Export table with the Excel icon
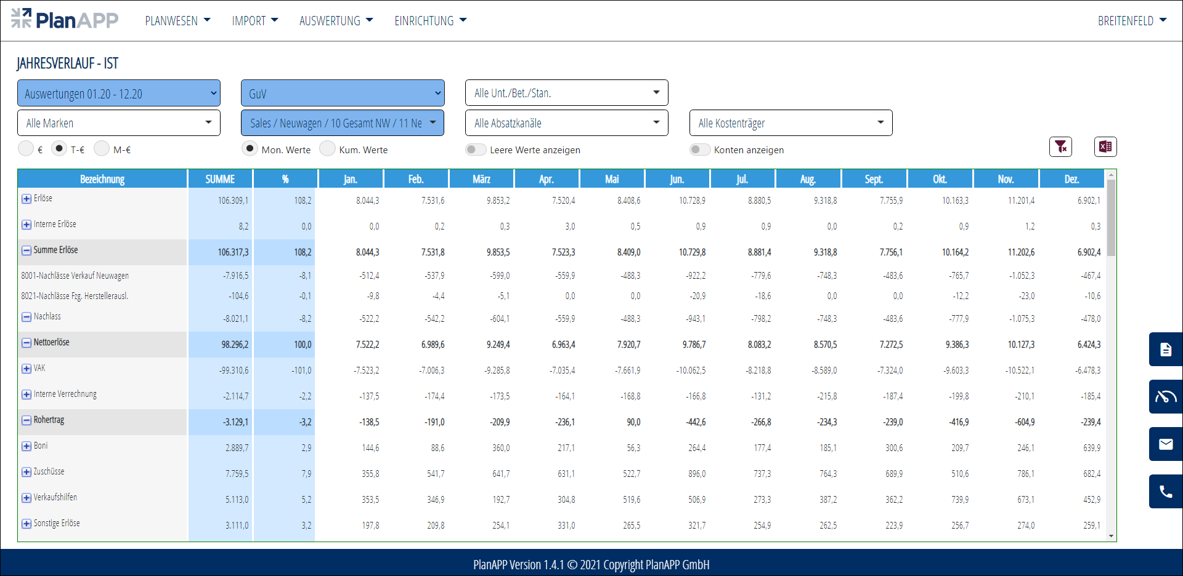 (x=1105, y=146)
